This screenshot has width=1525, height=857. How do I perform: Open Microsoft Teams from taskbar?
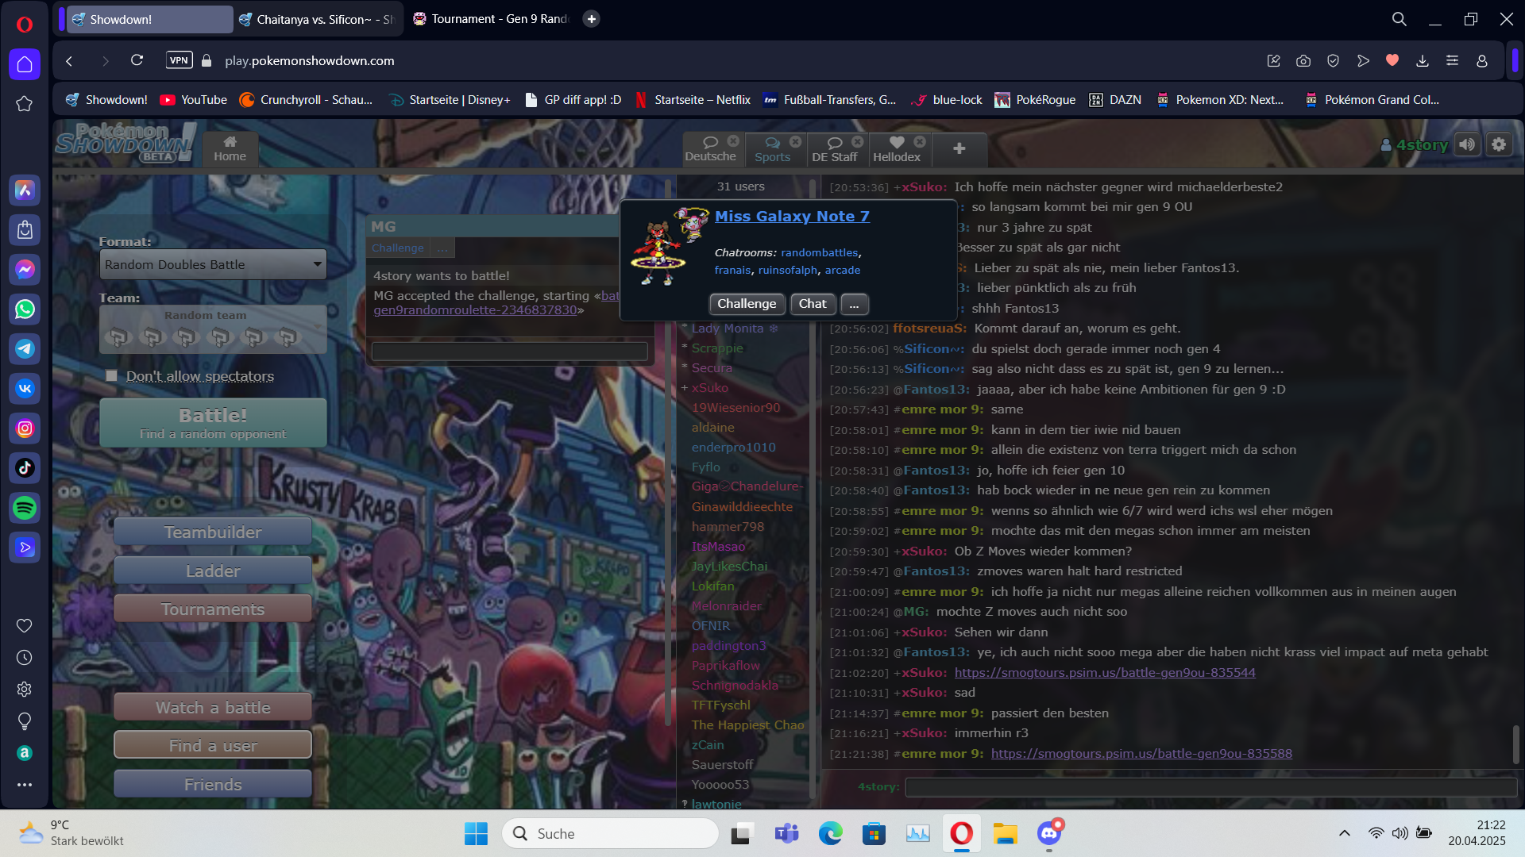tap(786, 833)
